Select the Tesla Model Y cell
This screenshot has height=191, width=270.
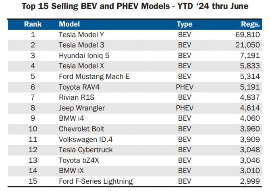(81, 35)
